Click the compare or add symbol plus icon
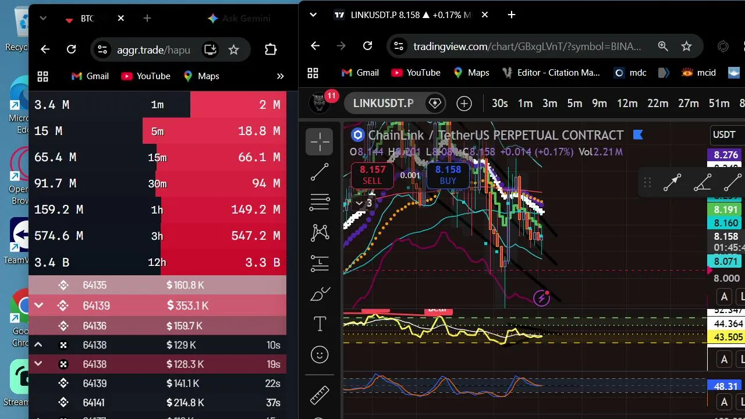The height and width of the screenshot is (419, 745). pyautogui.click(x=464, y=104)
